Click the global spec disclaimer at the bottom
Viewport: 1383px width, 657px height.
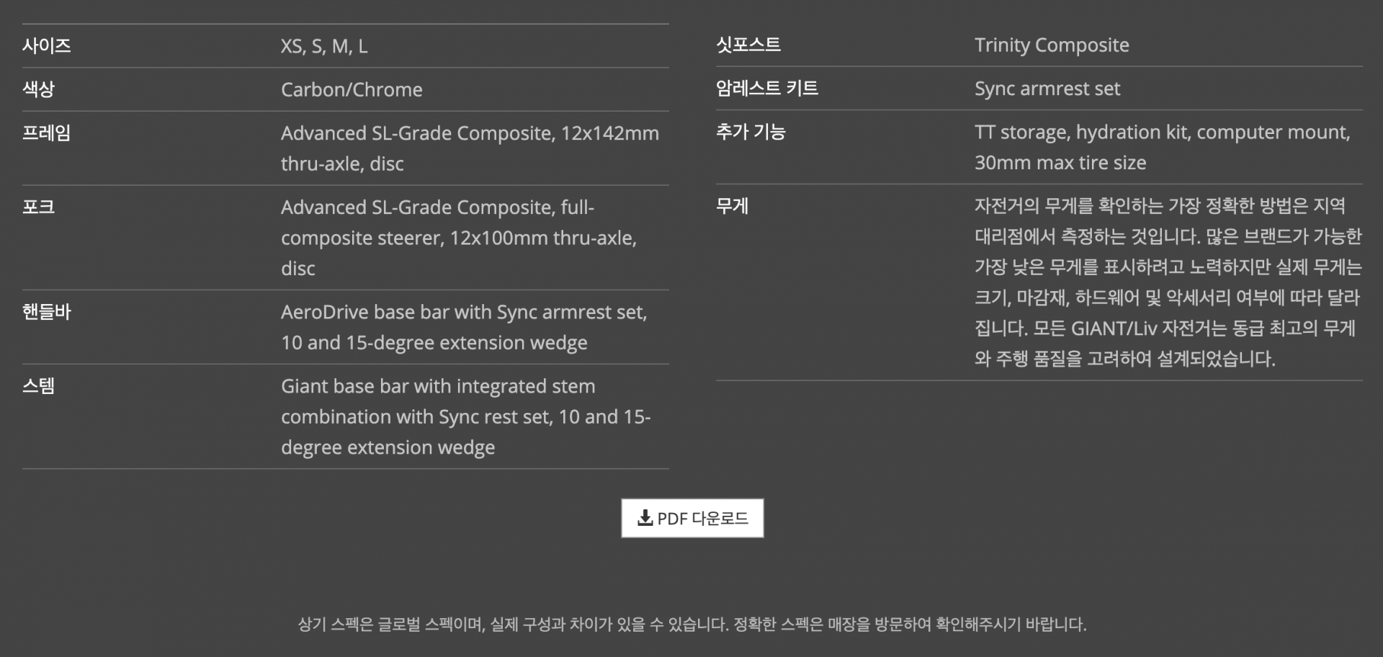tap(692, 625)
